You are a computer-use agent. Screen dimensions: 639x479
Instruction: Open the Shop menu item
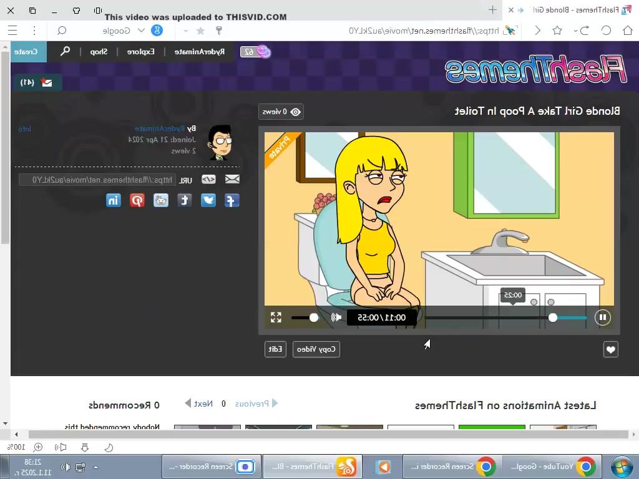(99, 52)
